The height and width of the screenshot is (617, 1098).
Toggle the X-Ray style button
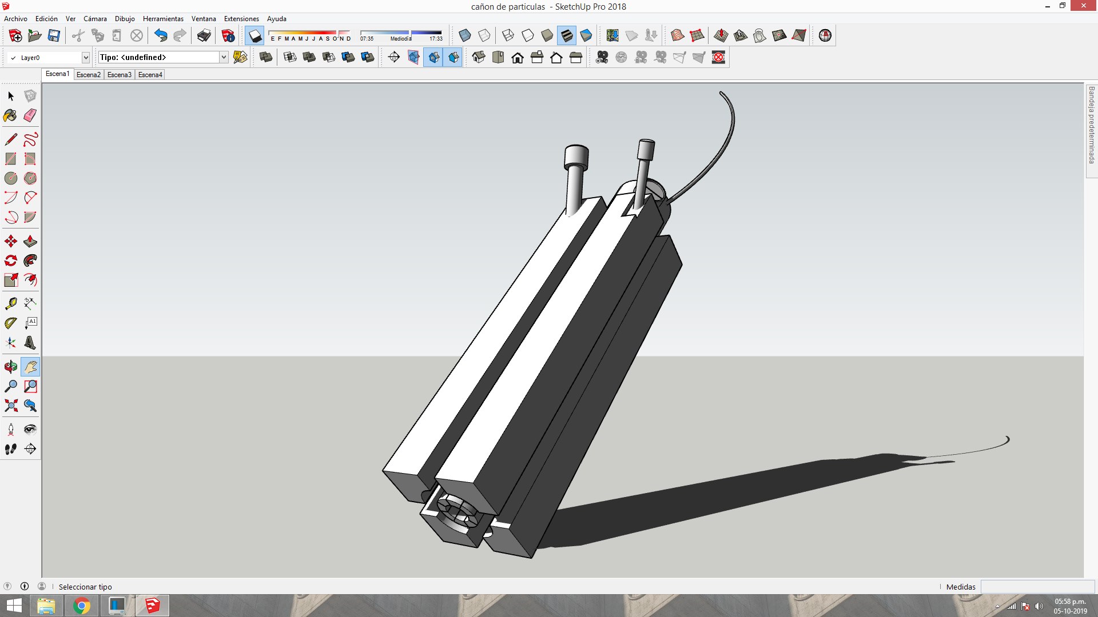coord(465,35)
